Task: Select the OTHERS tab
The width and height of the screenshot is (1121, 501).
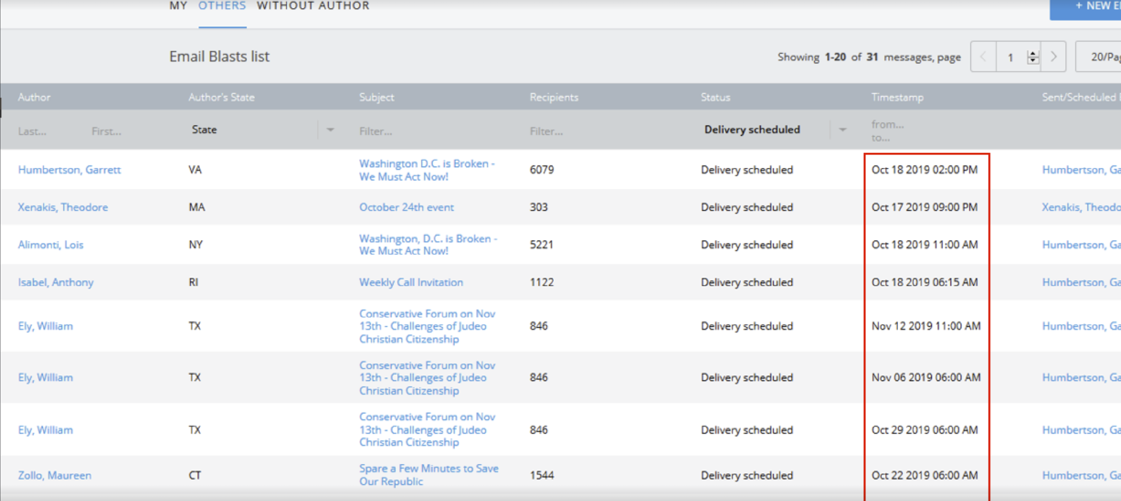Action: click(x=222, y=6)
